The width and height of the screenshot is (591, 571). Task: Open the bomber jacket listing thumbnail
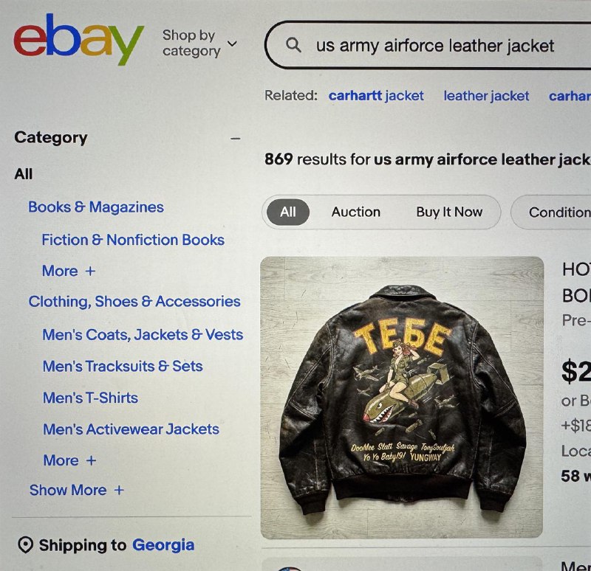point(402,397)
